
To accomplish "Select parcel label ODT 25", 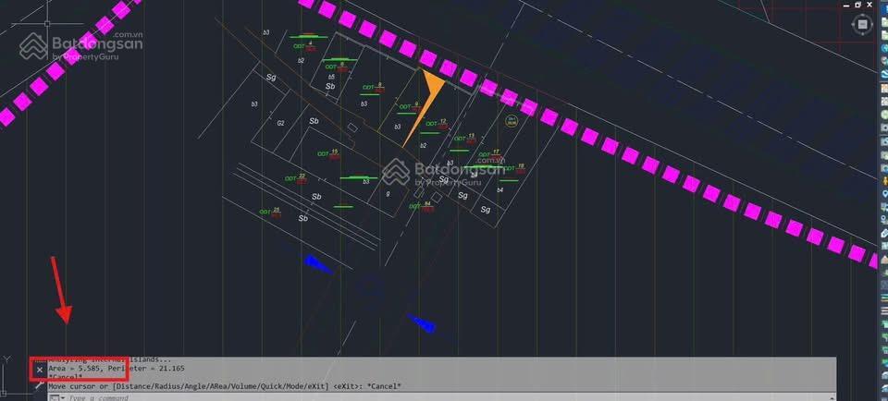I will coord(271,213).
